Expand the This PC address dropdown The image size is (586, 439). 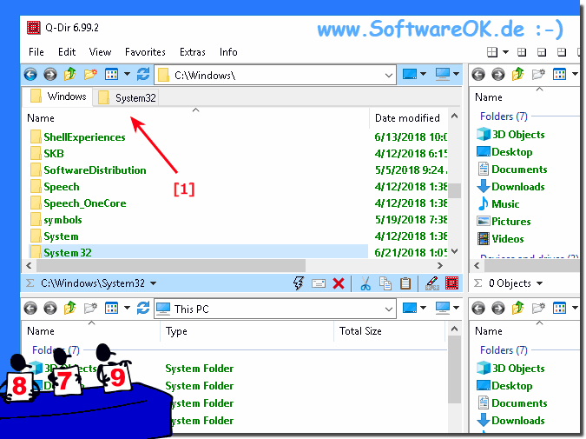389,309
